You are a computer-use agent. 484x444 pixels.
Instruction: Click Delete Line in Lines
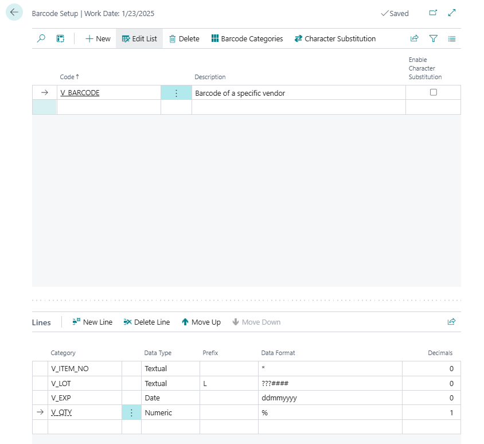coord(147,322)
